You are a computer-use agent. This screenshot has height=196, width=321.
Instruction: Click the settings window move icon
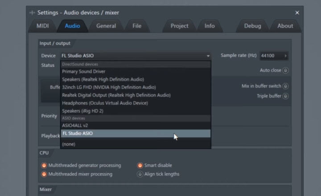click(32, 12)
